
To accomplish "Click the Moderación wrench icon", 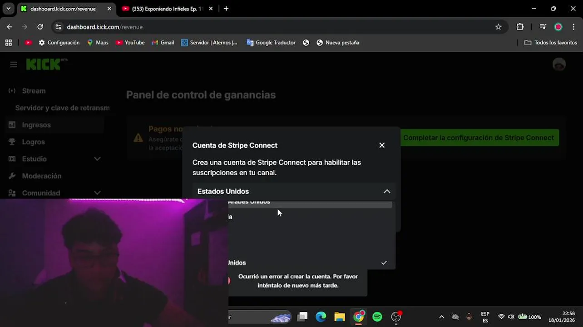I will click(x=12, y=176).
